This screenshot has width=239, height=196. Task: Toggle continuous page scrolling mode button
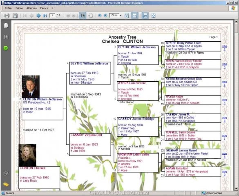[x=145, y=16]
